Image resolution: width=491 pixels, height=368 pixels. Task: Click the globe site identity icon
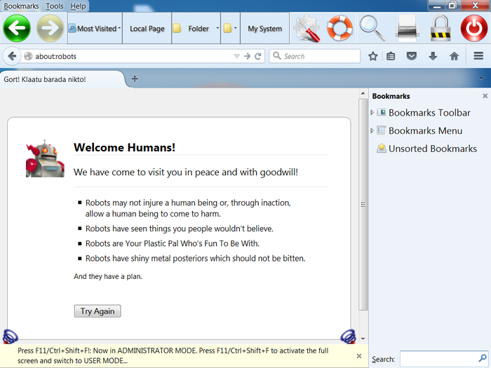tap(28, 56)
